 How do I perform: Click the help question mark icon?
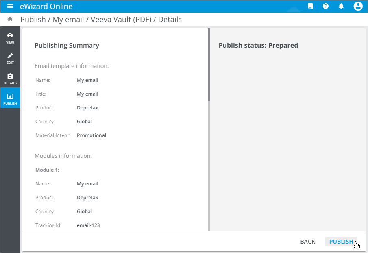tap(326, 7)
